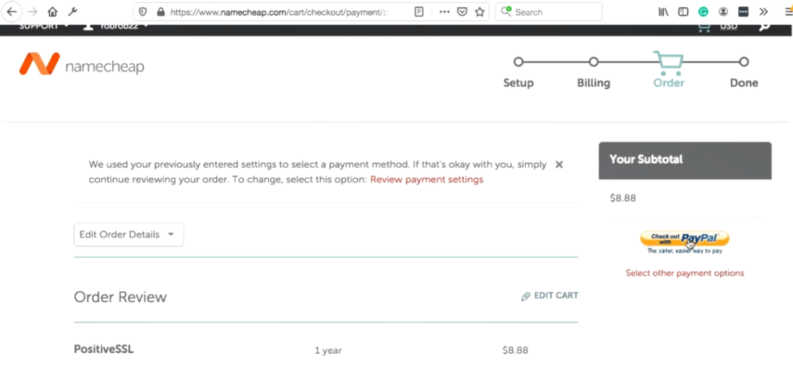Open the user account dropdown

click(x=116, y=26)
